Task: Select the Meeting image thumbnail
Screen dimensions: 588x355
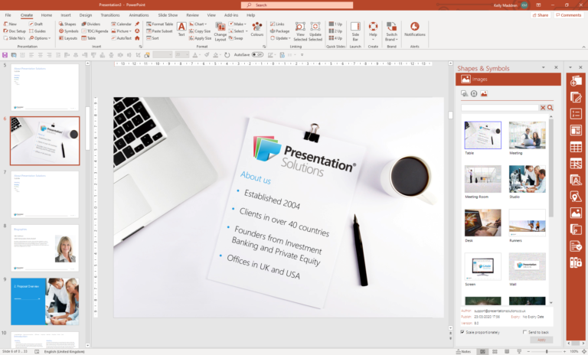Action: tap(527, 135)
